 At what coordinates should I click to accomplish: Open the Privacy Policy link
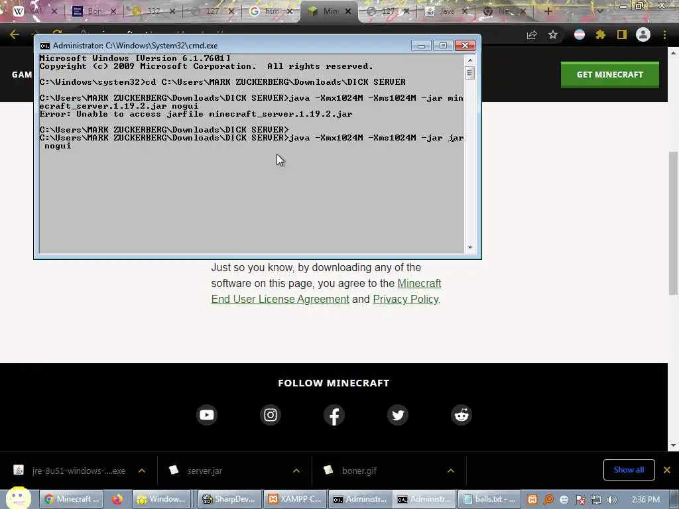point(405,299)
